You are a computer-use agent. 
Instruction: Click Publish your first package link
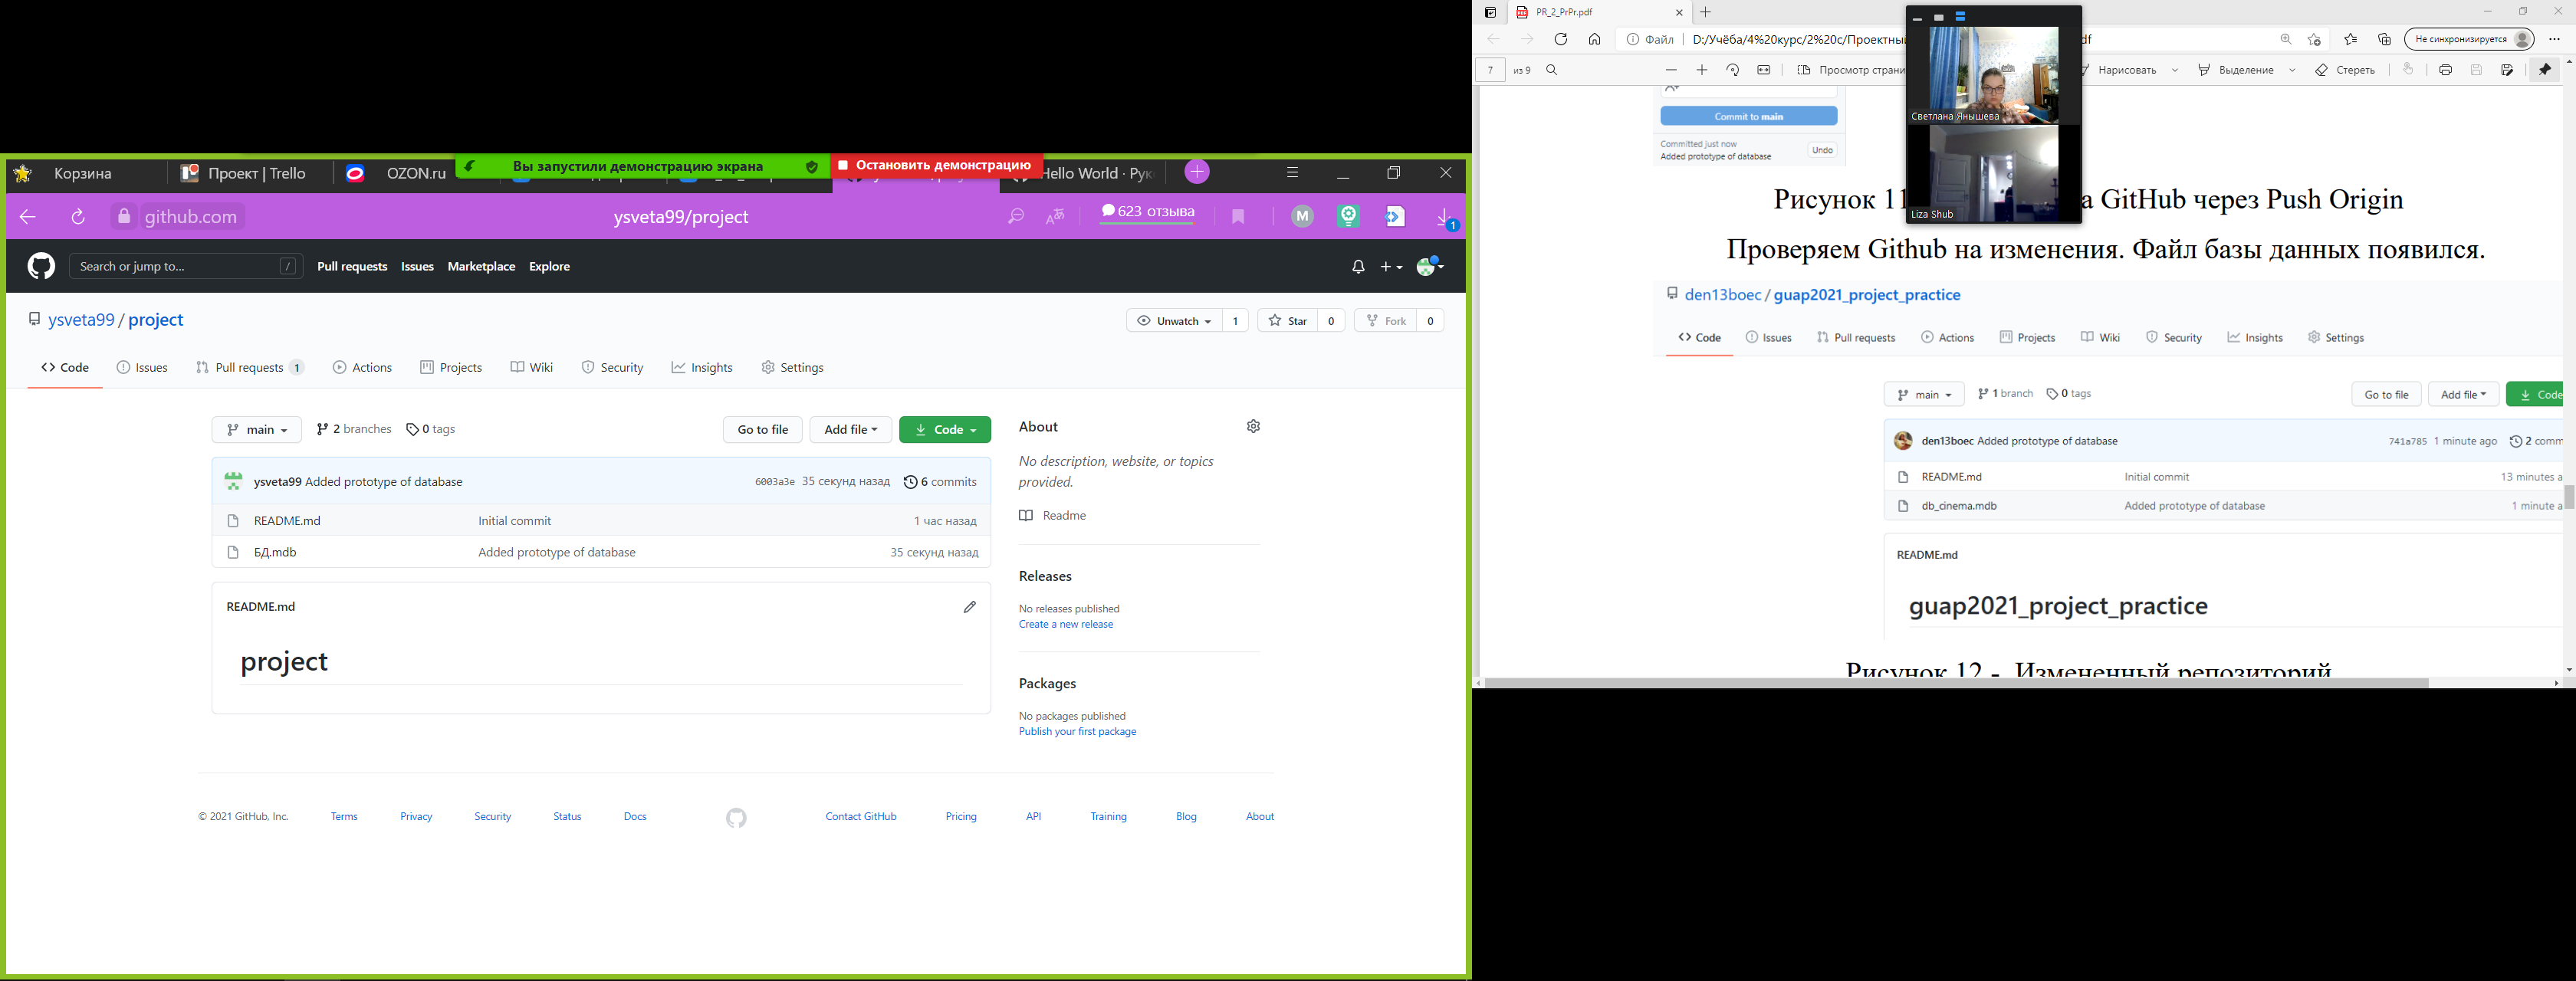point(1077,732)
